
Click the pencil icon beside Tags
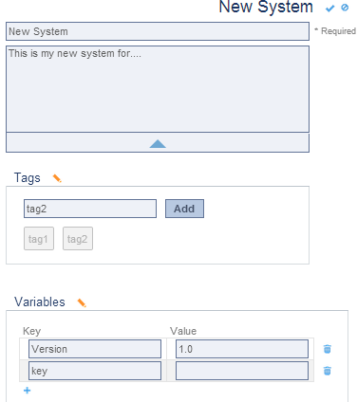tap(57, 178)
